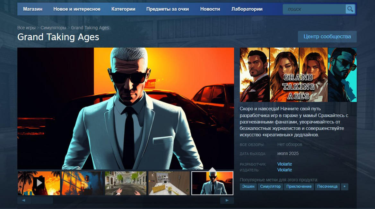Select the first-person street screenshot thumbnail
Viewport: 375px width, 209px height.
pos(126,183)
